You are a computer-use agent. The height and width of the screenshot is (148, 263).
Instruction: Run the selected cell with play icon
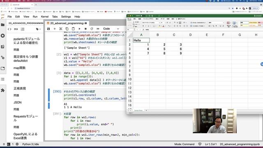79,29
